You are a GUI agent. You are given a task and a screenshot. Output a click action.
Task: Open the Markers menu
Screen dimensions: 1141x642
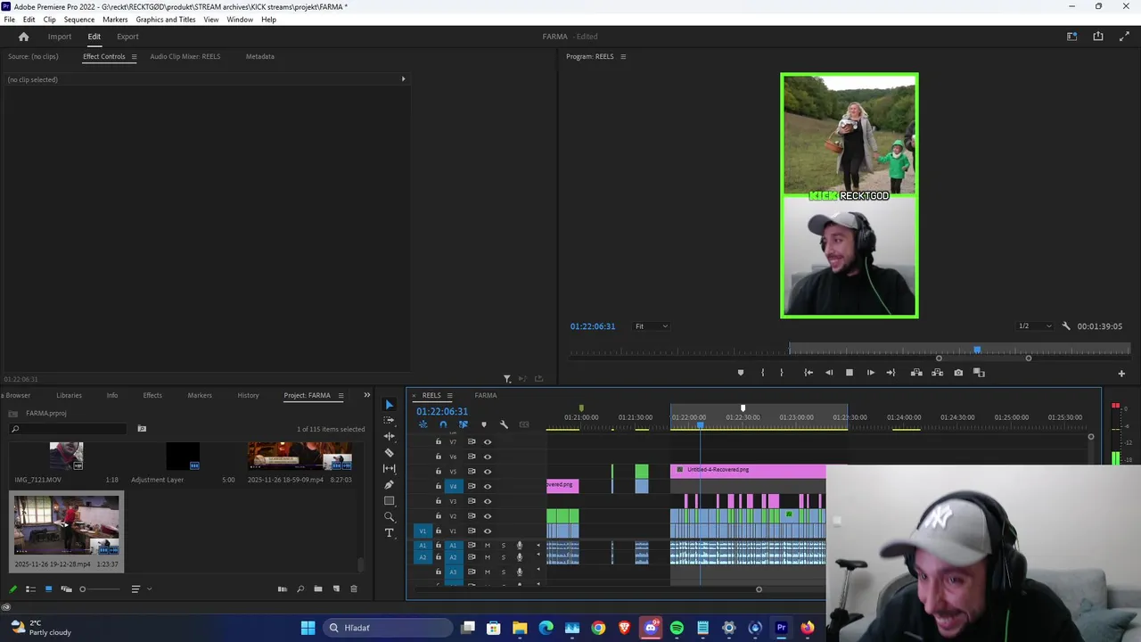coord(115,20)
